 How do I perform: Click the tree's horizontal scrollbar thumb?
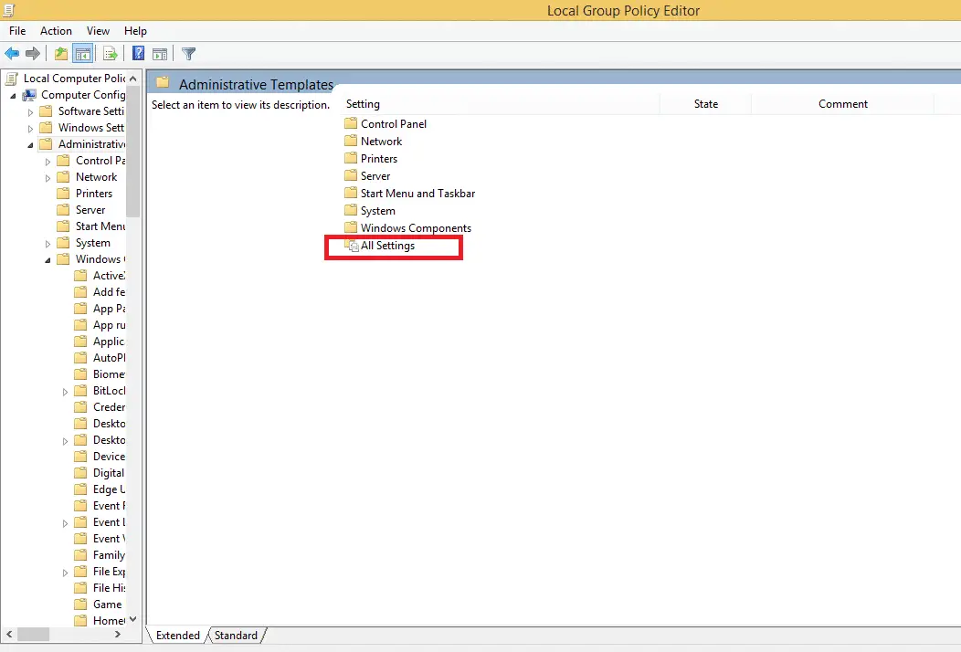pyautogui.click(x=33, y=635)
